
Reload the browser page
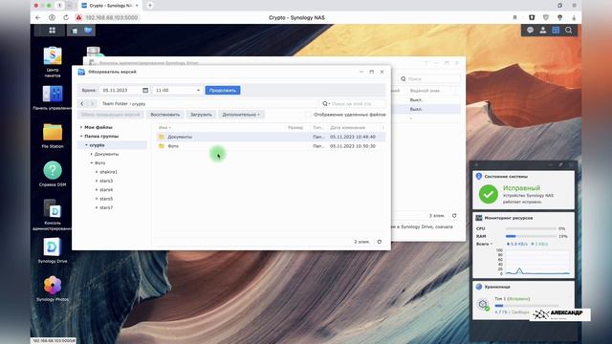pyautogui.click(x=66, y=17)
